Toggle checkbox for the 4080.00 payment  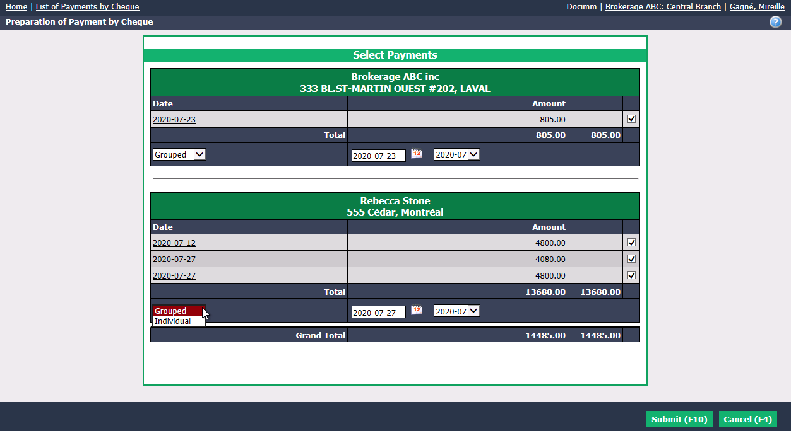coord(631,258)
